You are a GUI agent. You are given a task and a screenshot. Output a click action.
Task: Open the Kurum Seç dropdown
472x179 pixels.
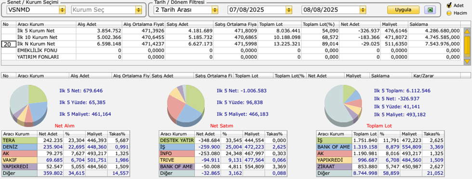click(x=139, y=10)
